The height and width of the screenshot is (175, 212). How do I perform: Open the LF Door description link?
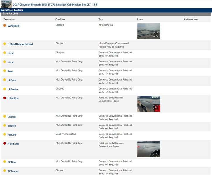click(x=12, y=80)
